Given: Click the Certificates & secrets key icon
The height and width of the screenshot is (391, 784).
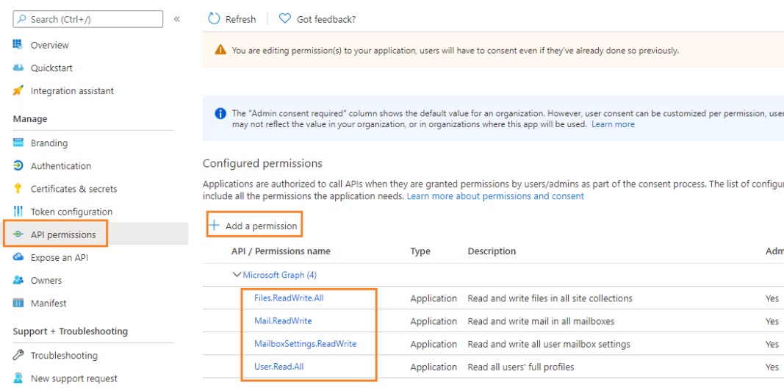Looking at the screenshot, I should [x=18, y=189].
